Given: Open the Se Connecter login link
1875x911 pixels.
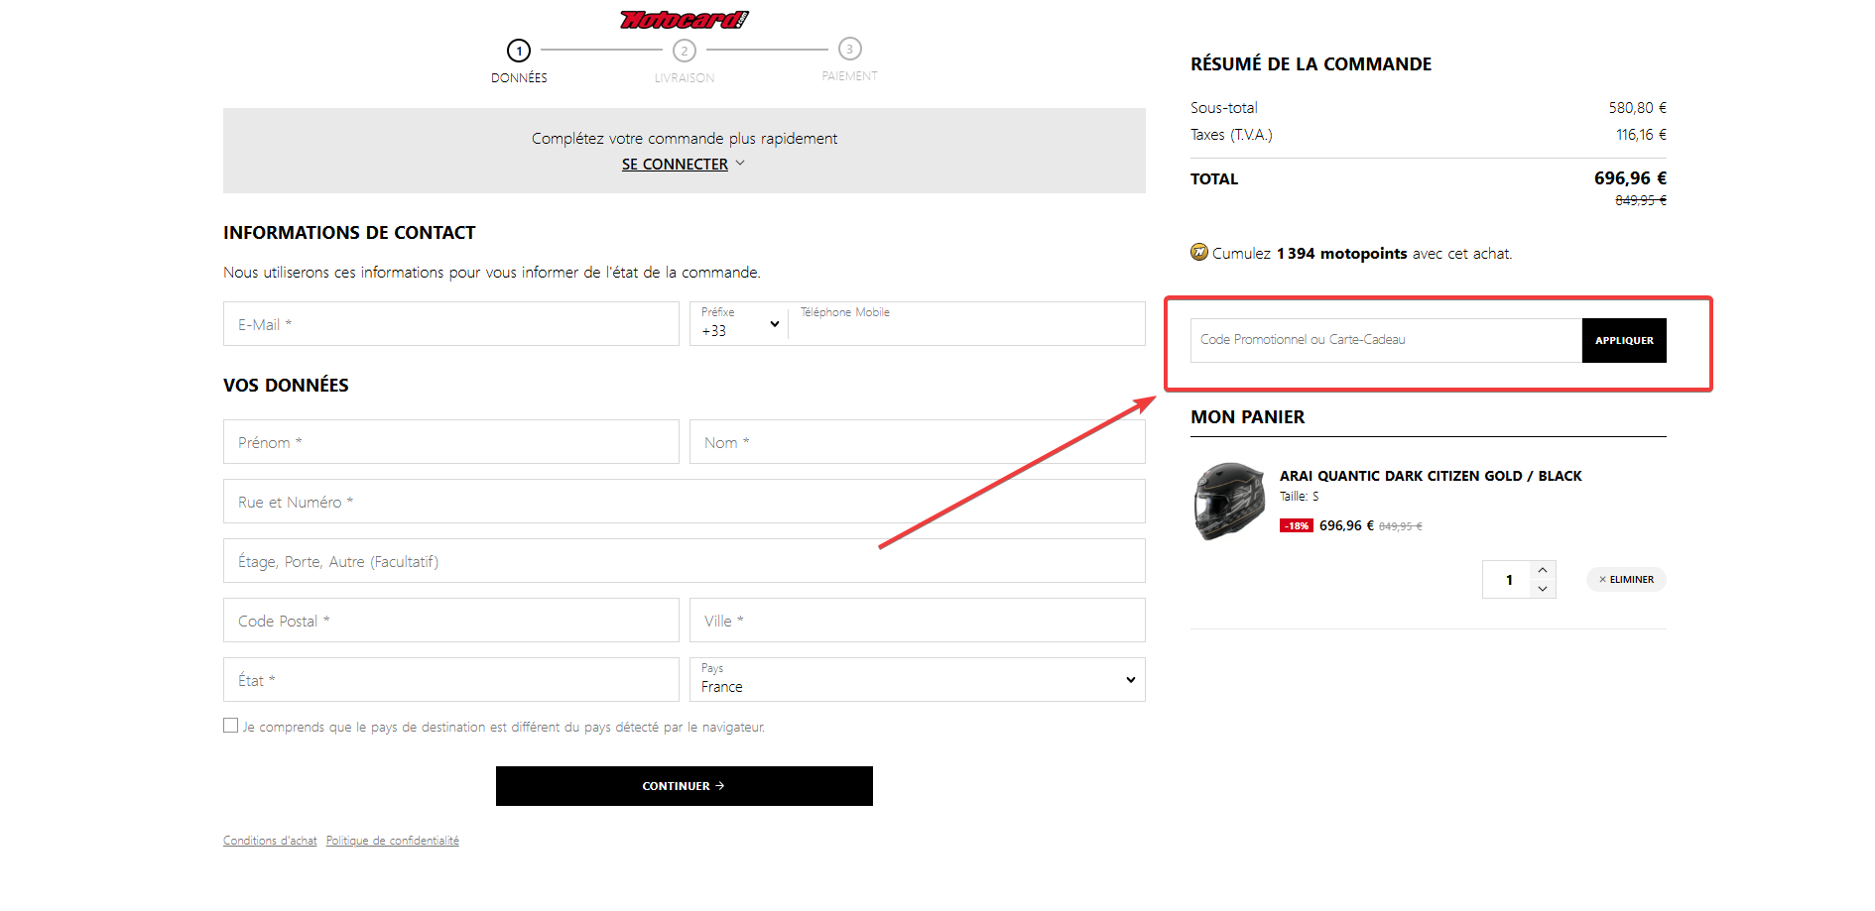Looking at the screenshot, I should pos(675,165).
